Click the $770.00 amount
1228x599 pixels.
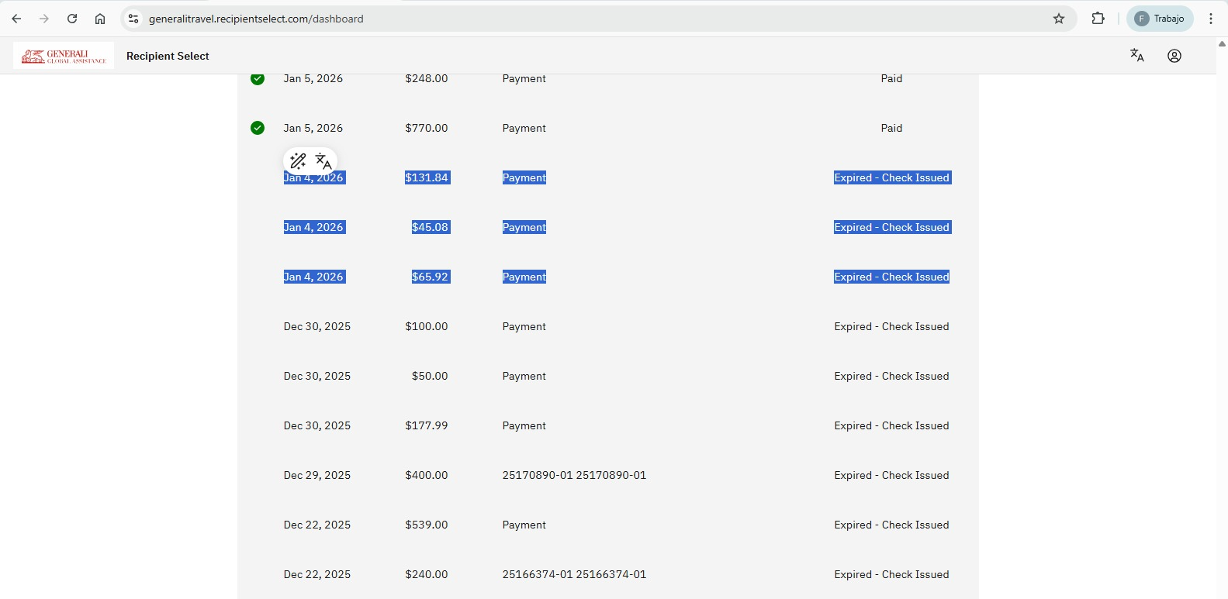pos(427,128)
